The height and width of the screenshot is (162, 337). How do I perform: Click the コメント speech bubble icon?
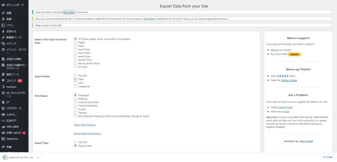coord(3,81)
